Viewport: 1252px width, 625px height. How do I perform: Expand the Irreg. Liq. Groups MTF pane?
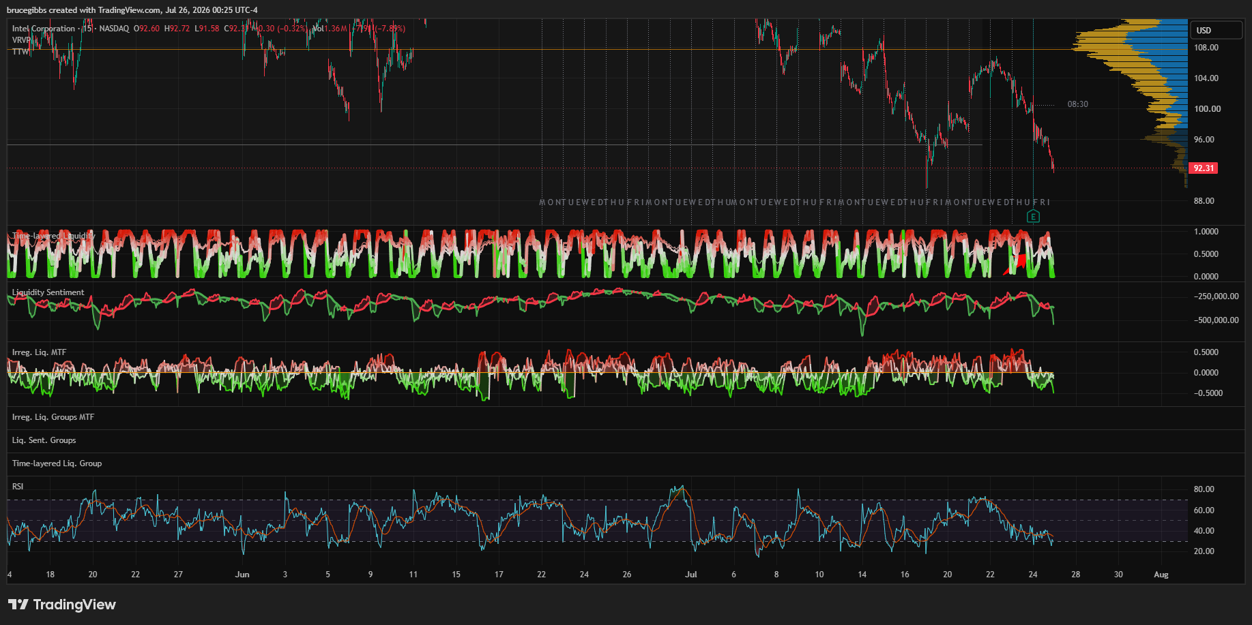click(x=53, y=417)
